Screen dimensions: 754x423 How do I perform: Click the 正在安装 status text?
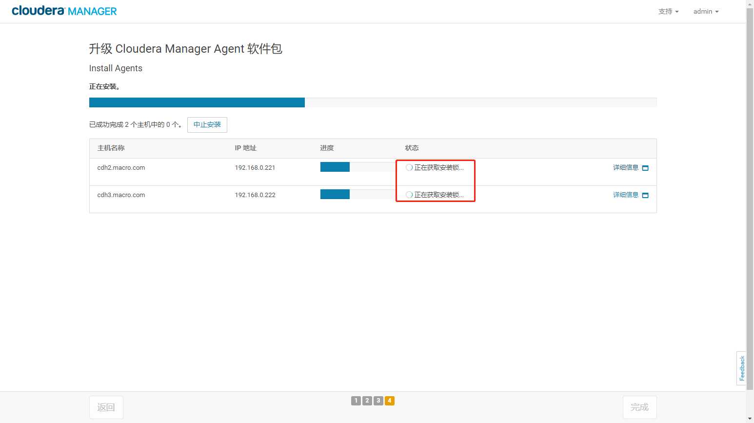[104, 86]
